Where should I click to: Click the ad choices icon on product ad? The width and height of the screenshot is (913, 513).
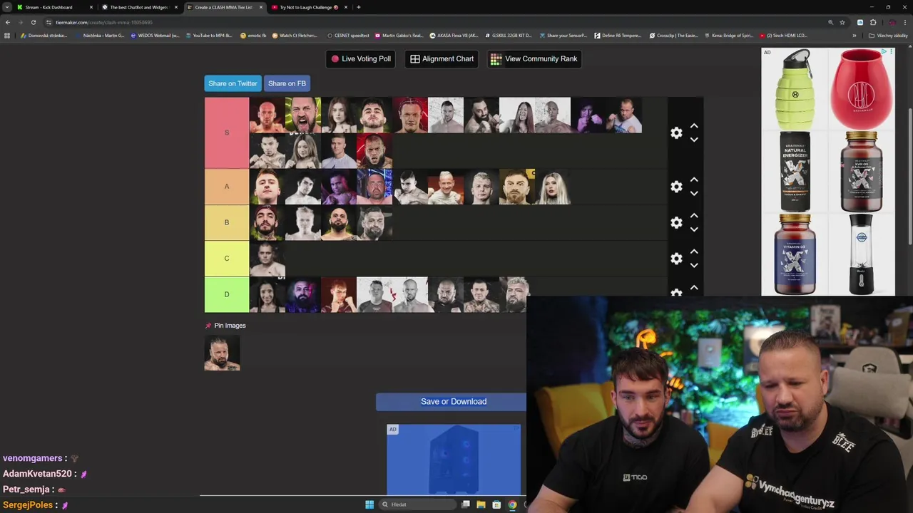[884, 52]
